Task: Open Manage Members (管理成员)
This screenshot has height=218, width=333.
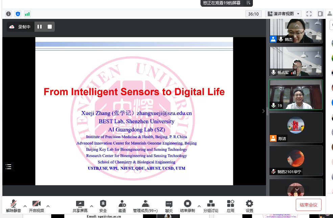Action: (x=145, y=206)
